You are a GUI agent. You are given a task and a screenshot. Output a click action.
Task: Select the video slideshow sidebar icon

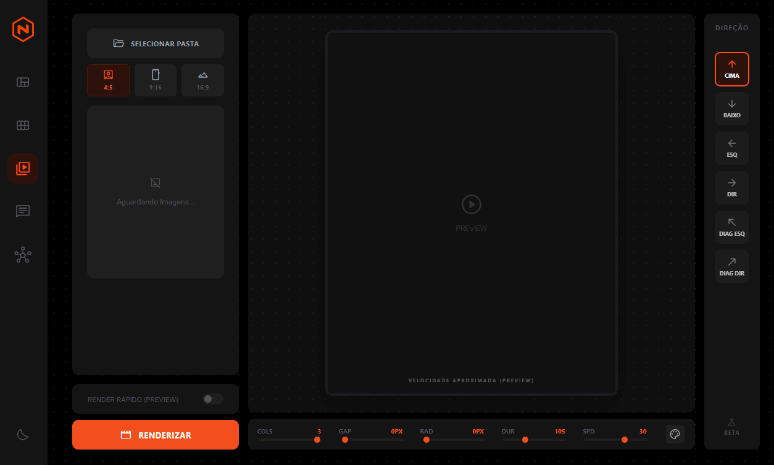[x=23, y=169]
